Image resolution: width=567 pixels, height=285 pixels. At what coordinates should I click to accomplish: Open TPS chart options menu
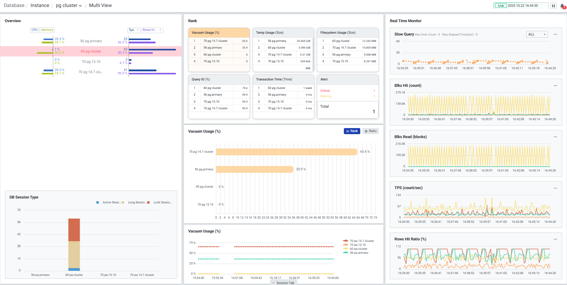click(555, 188)
